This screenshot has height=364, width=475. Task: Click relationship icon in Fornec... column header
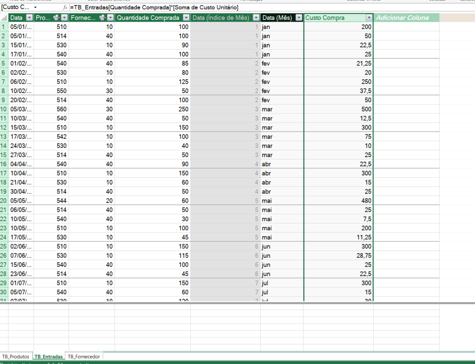(x=103, y=18)
